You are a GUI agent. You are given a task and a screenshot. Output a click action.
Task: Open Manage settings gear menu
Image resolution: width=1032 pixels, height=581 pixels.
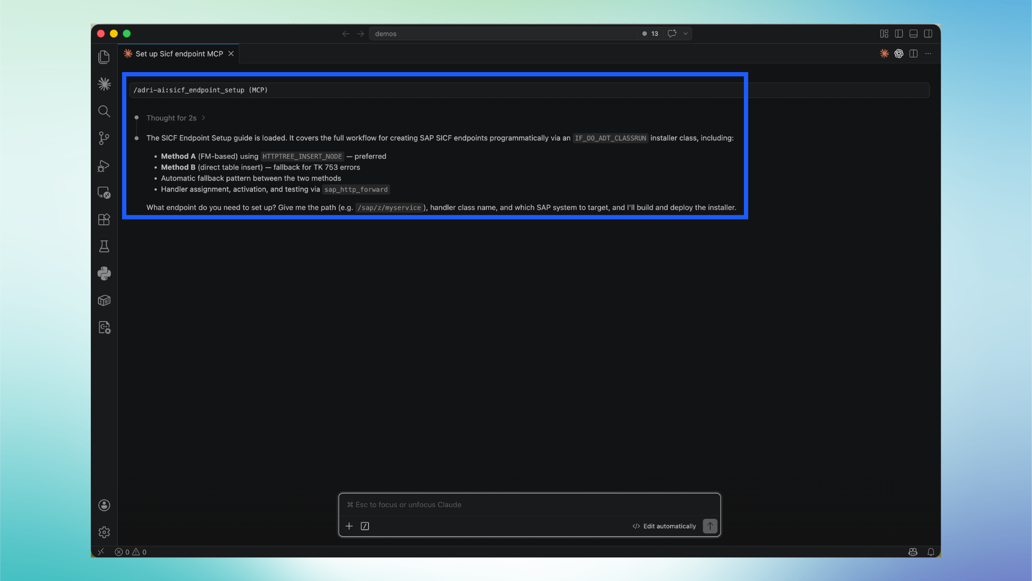pos(104,532)
